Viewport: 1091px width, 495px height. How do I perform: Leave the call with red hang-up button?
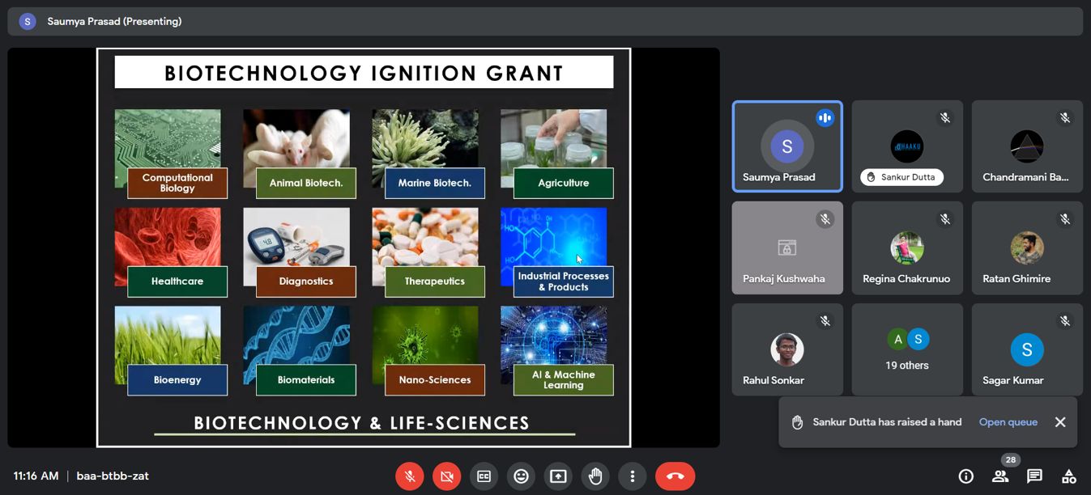tap(675, 476)
